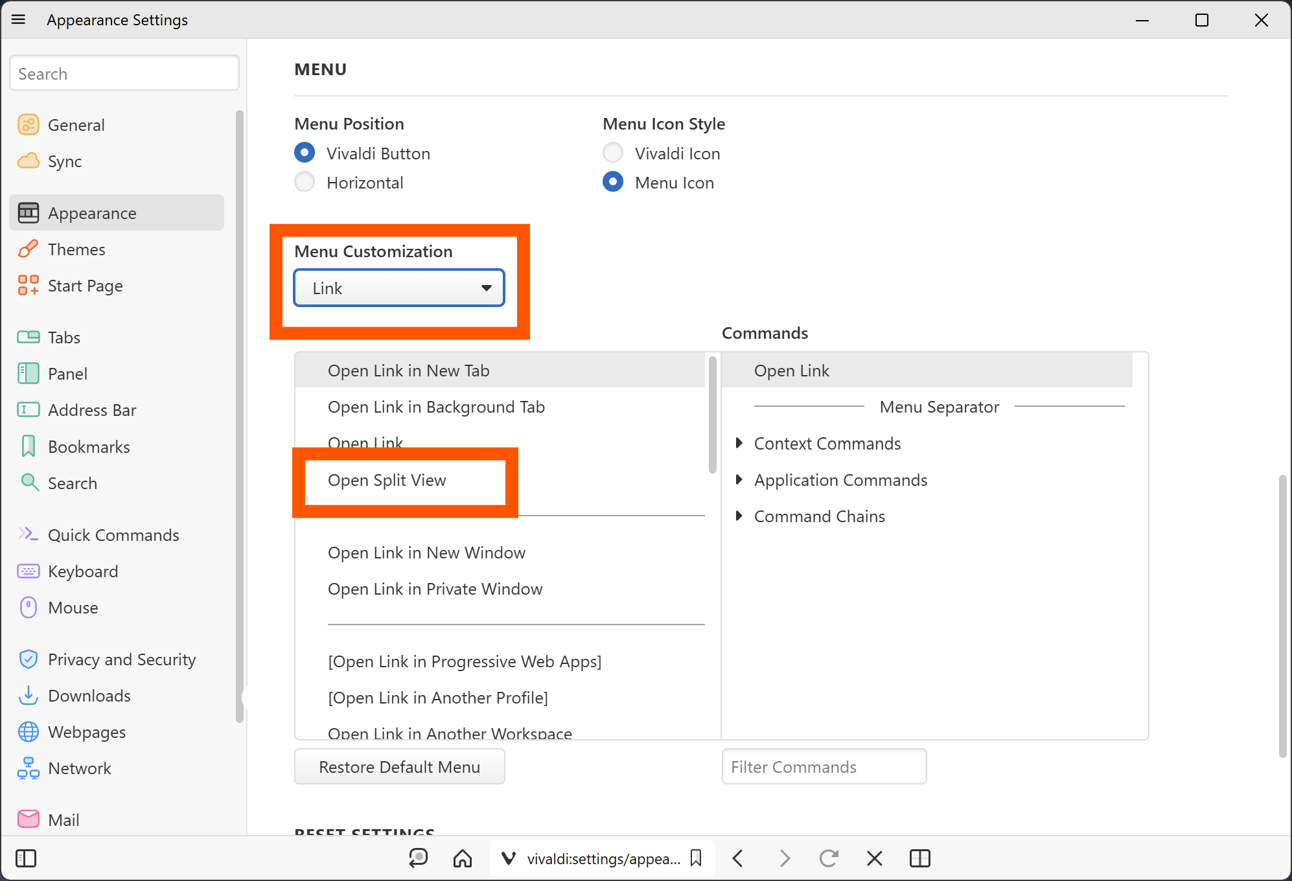Open the hamburger menu in title bar
Viewport: 1292px width, 881px height.
[19, 19]
